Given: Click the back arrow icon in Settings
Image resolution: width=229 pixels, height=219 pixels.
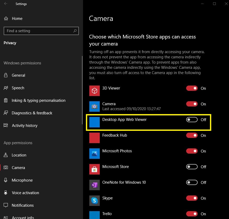Looking at the screenshot, I should (x=6, y=4).
